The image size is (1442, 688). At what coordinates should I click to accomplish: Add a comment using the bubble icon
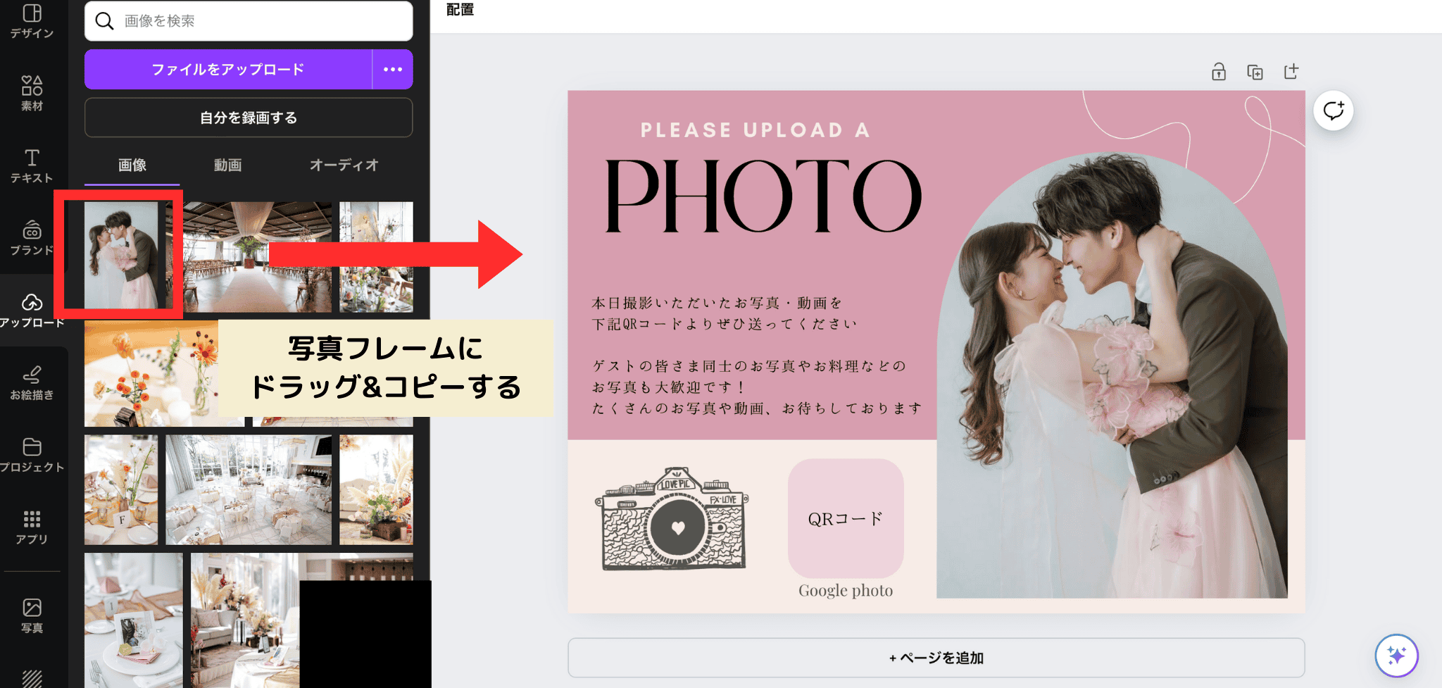coord(1333,111)
